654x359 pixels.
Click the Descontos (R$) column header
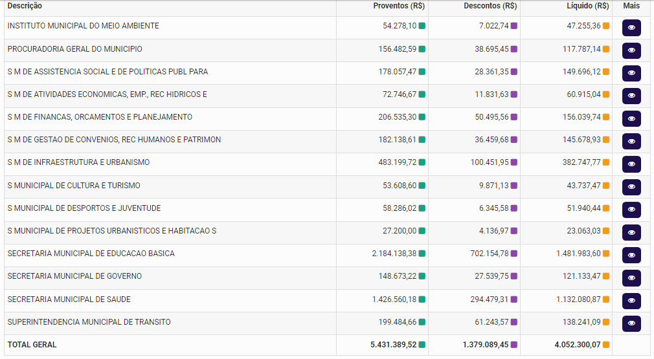[490, 6]
